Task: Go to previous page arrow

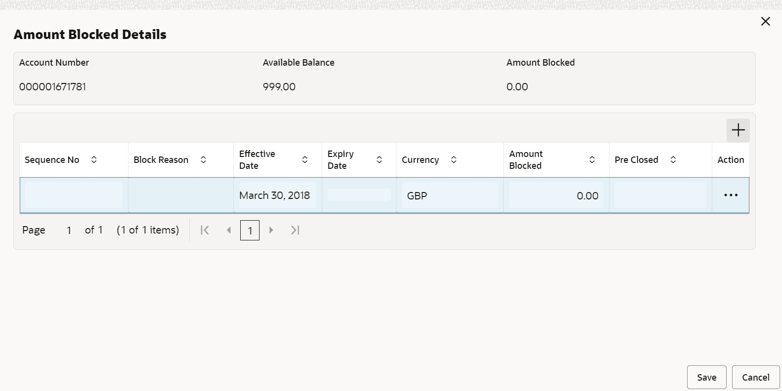Action: [228, 230]
